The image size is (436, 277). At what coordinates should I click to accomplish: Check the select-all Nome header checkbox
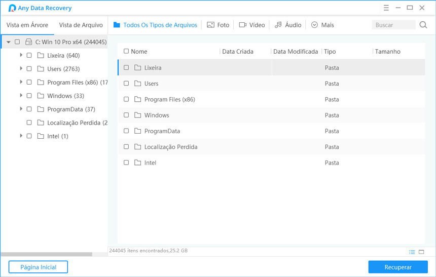pyautogui.click(x=126, y=51)
